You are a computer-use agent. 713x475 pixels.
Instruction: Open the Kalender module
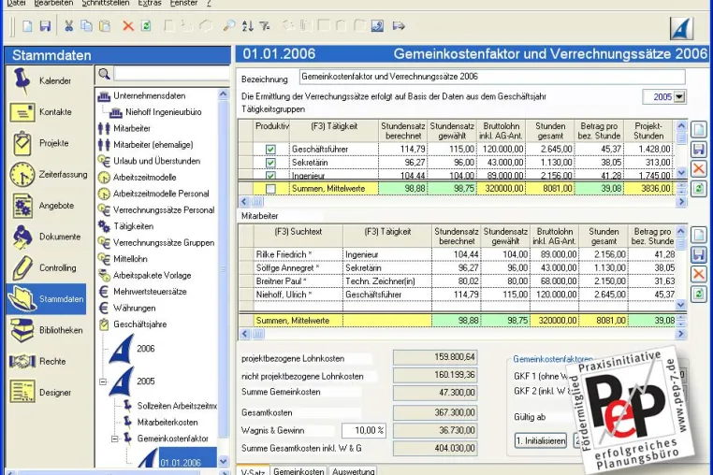tap(47, 80)
